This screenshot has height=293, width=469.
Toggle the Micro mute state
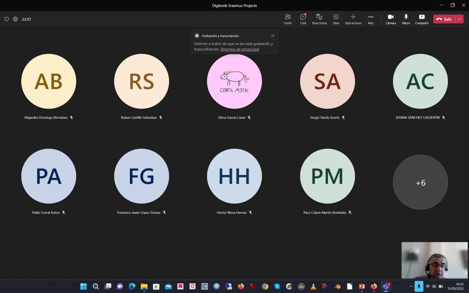tap(406, 19)
